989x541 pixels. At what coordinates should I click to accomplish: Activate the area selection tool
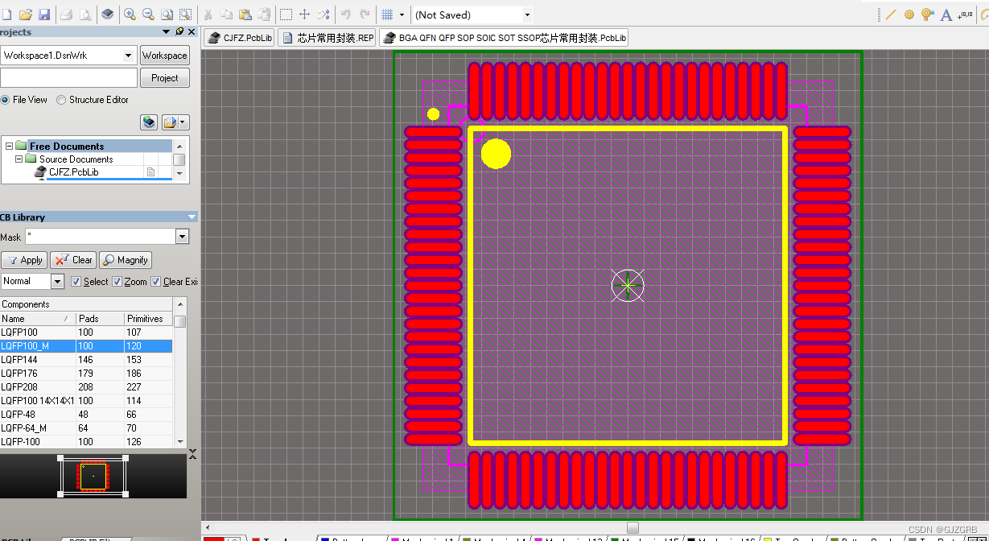[x=286, y=14]
